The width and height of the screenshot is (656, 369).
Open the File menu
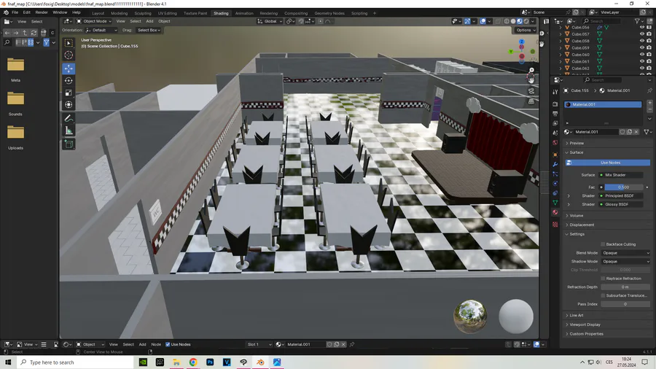[x=15, y=12]
